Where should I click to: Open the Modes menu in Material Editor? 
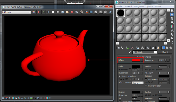point(119,6)
